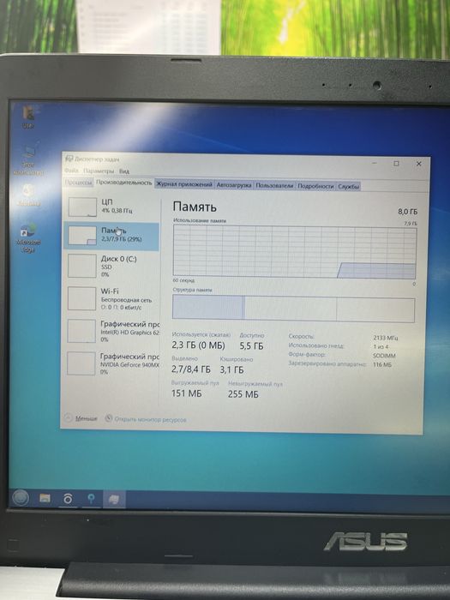Click the 2,3 ГБ (0 МБ) in-use value
Viewport: 450px width, 600px height.
[198, 345]
